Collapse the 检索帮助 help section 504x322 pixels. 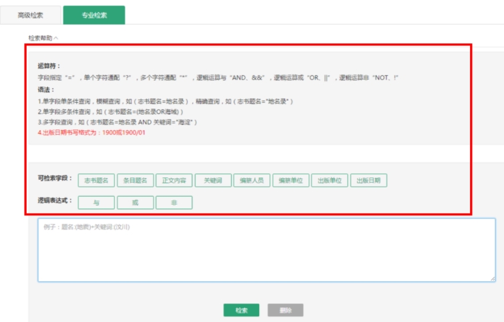pos(43,38)
